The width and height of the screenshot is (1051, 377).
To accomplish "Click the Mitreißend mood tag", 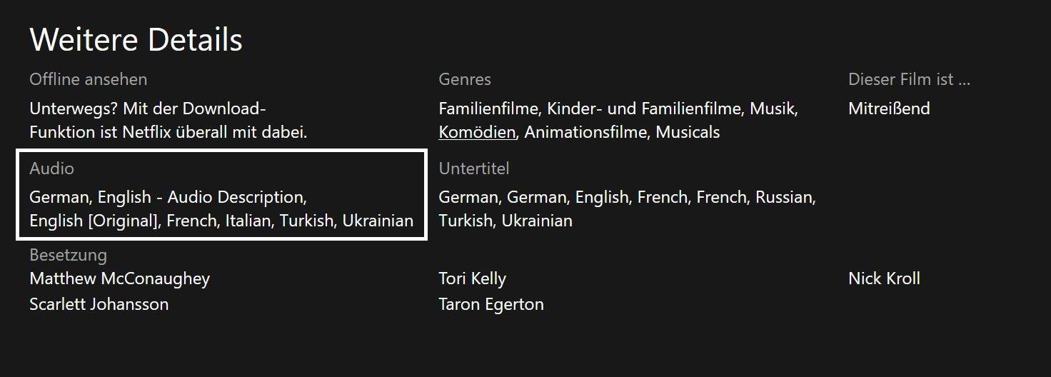I will [x=889, y=109].
